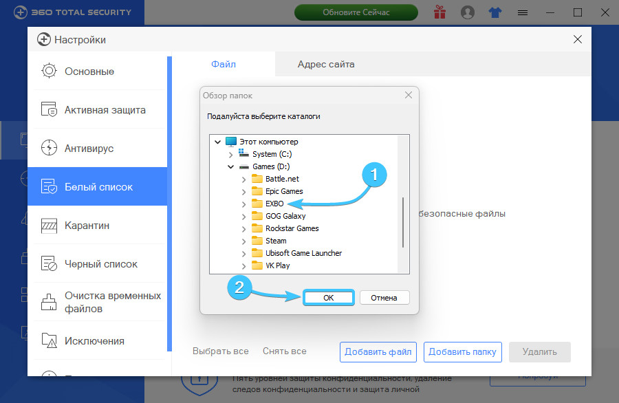Open Карантин section
Viewport: 619px width, 403px height.
[87, 226]
